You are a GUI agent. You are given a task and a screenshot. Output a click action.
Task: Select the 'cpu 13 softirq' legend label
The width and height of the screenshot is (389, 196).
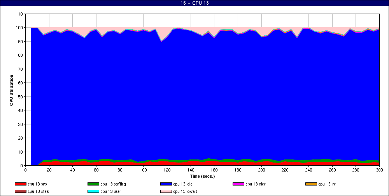coord(113,184)
